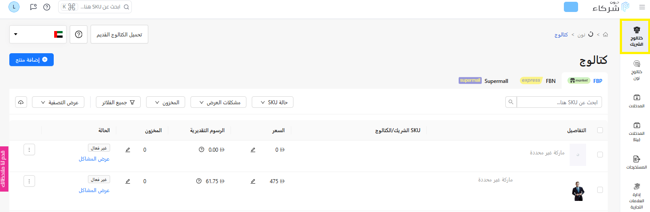The height and width of the screenshot is (212, 650).
Task: Switch to the FBN express tab
Action: point(538,81)
